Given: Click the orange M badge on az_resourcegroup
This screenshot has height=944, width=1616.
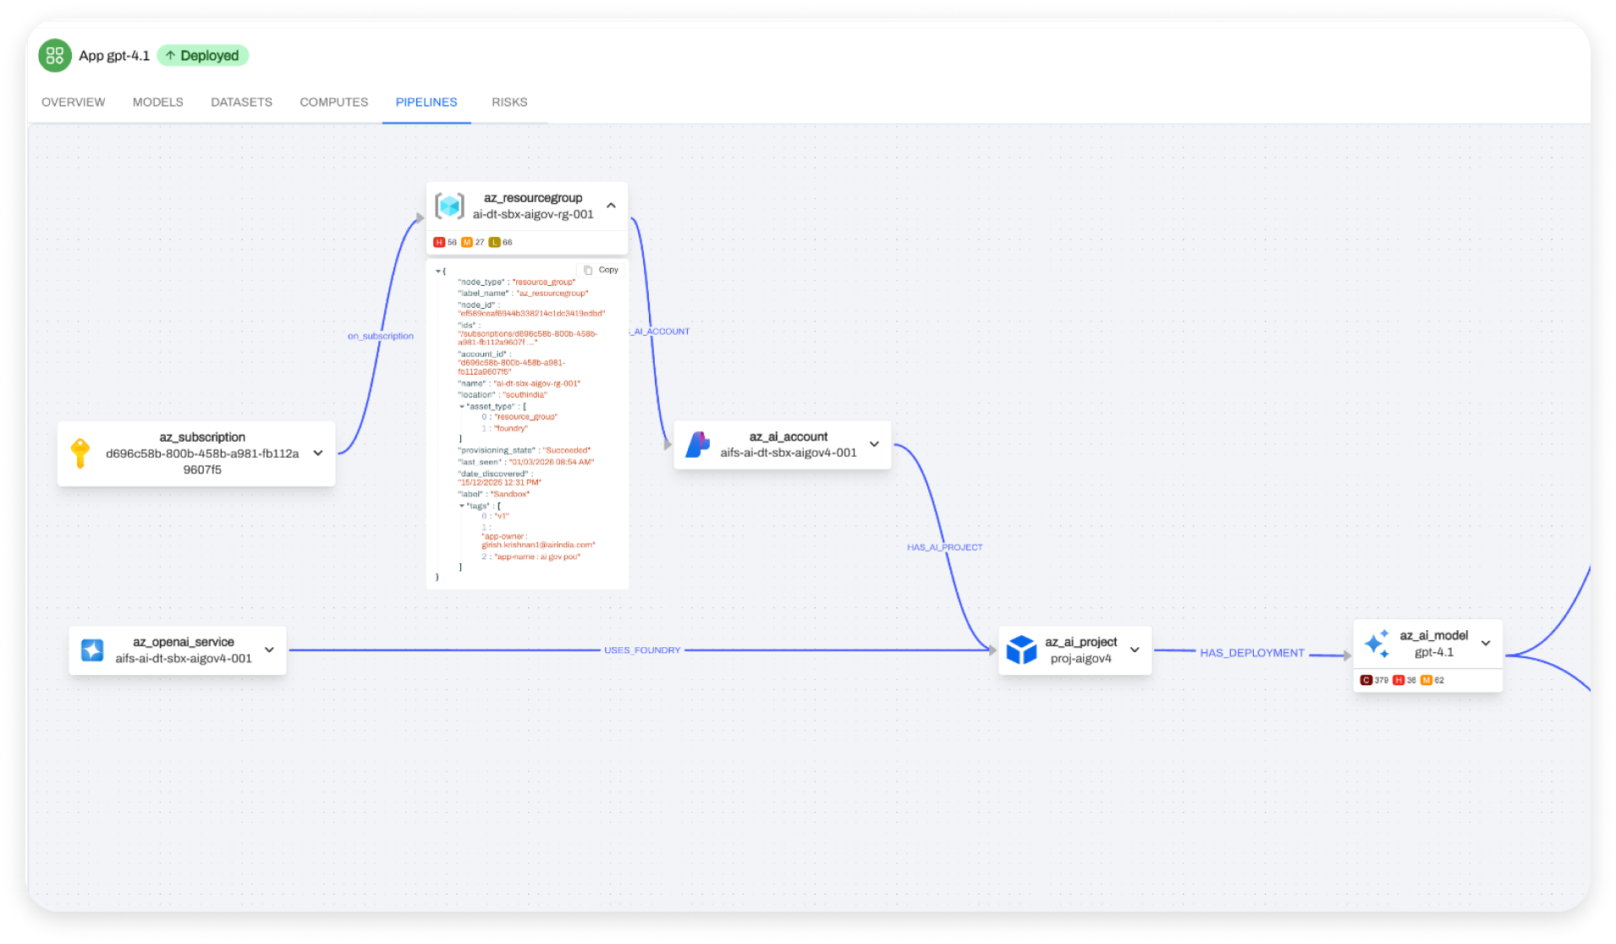Looking at the screenshot, I should pyautogui.click(x=467, y=243).
